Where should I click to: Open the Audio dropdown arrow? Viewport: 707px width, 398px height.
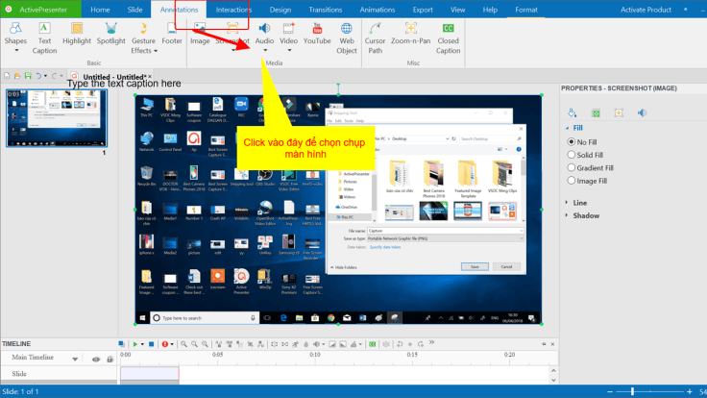pos(265,51)
